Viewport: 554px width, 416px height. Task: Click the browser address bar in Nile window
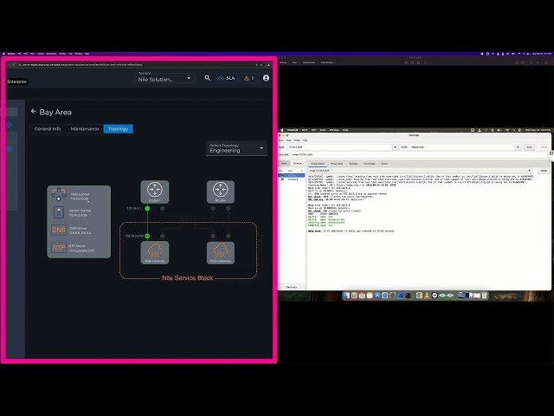[136, 65]
